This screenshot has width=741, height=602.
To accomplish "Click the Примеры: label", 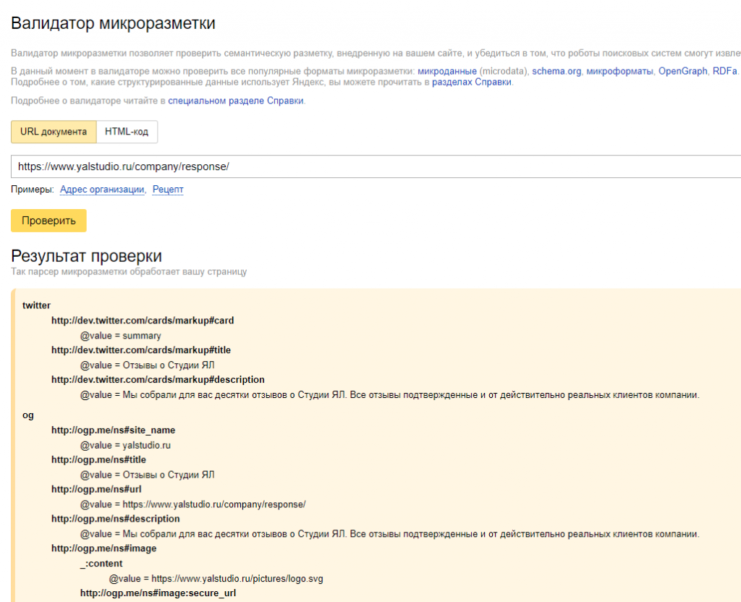I will [33, 190].
